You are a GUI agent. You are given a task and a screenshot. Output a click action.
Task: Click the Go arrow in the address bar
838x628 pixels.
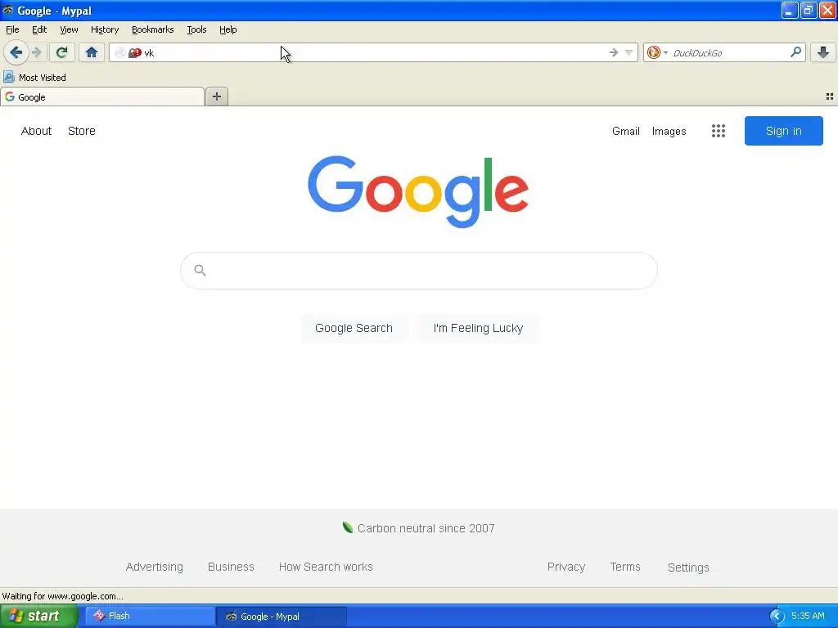coord(614,52)
